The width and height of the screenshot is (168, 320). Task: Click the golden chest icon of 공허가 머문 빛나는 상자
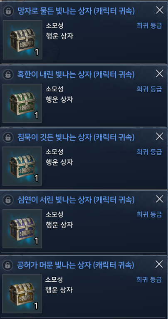click(x=22, y=294)
